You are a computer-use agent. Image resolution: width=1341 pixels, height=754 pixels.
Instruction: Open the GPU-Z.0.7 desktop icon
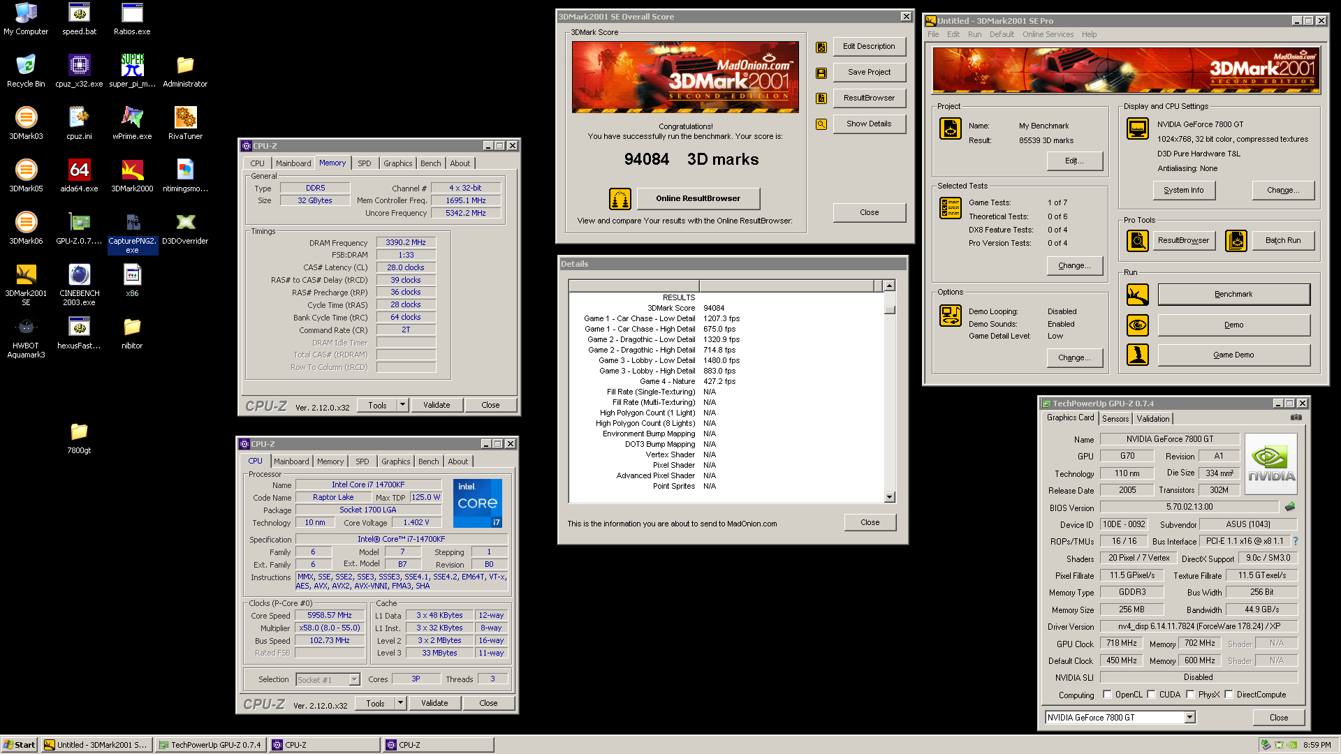pyautogui.click(x=79, y=228)
